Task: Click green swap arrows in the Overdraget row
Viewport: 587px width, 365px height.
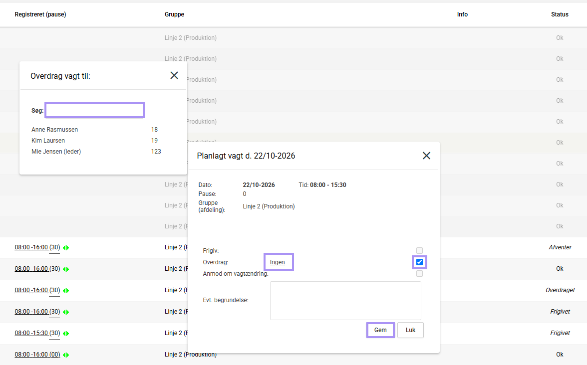Action: click(x=66, y=291)
